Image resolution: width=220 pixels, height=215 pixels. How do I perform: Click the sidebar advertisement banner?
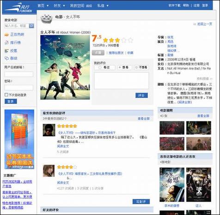tap(19, 139)
